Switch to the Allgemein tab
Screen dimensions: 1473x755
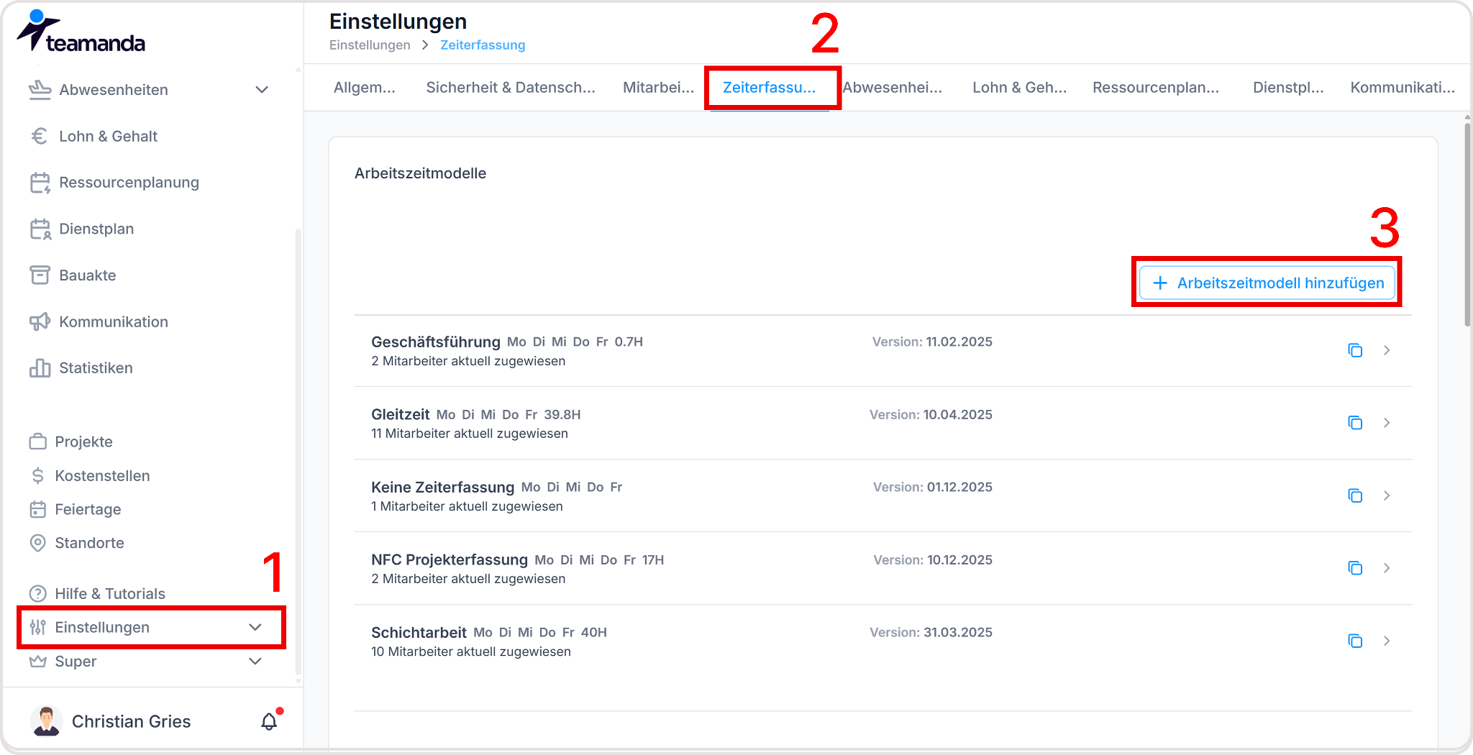(x=365, y=88)
